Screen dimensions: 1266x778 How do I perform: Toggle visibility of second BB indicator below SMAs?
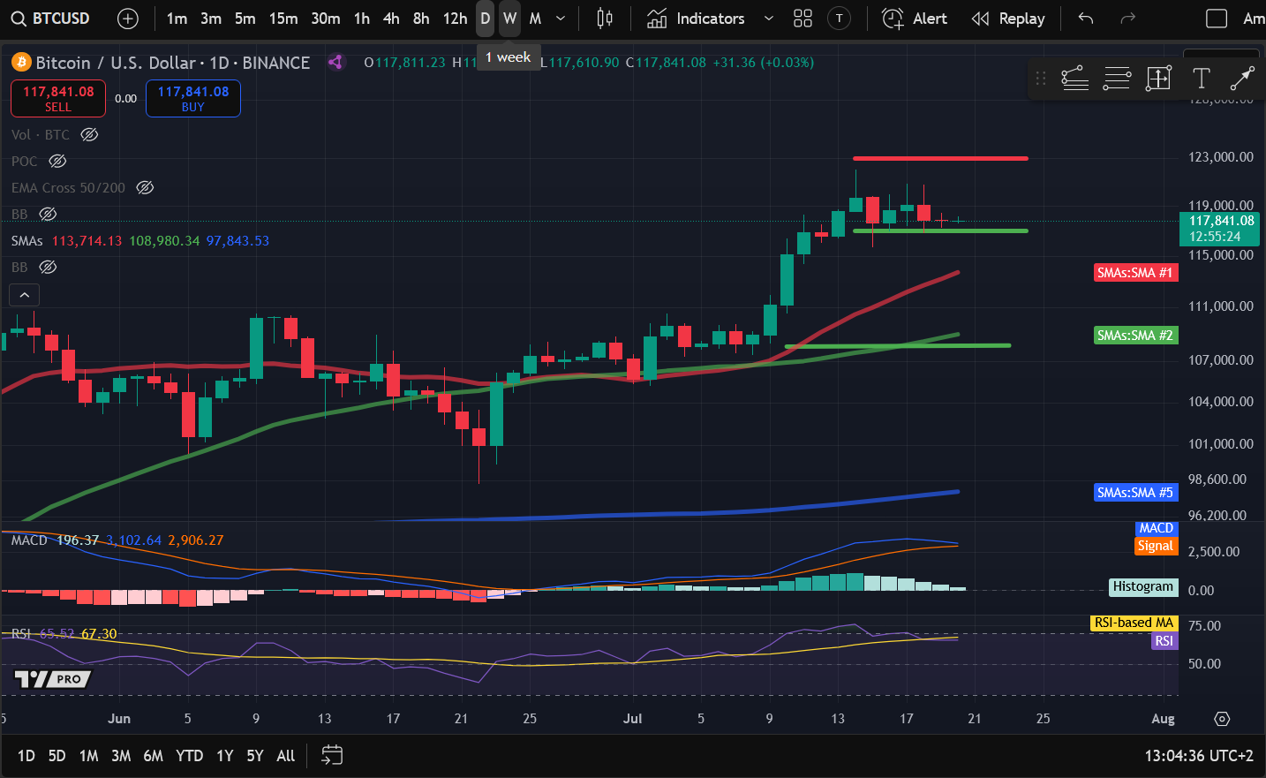(48, 267)
